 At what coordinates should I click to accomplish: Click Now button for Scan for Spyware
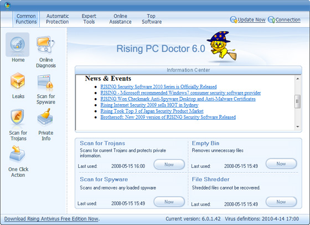click(169, 202)
